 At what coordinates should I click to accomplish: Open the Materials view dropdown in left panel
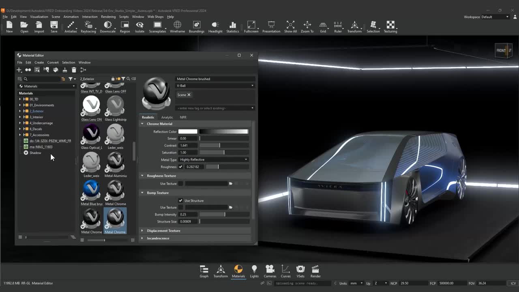tap(47, 86)
